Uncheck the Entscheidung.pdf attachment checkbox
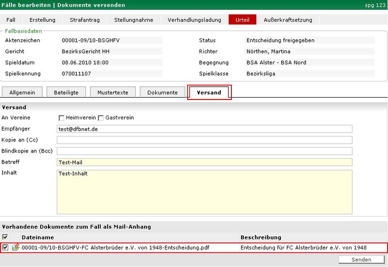The image size is (388, 267). point(5,248)
